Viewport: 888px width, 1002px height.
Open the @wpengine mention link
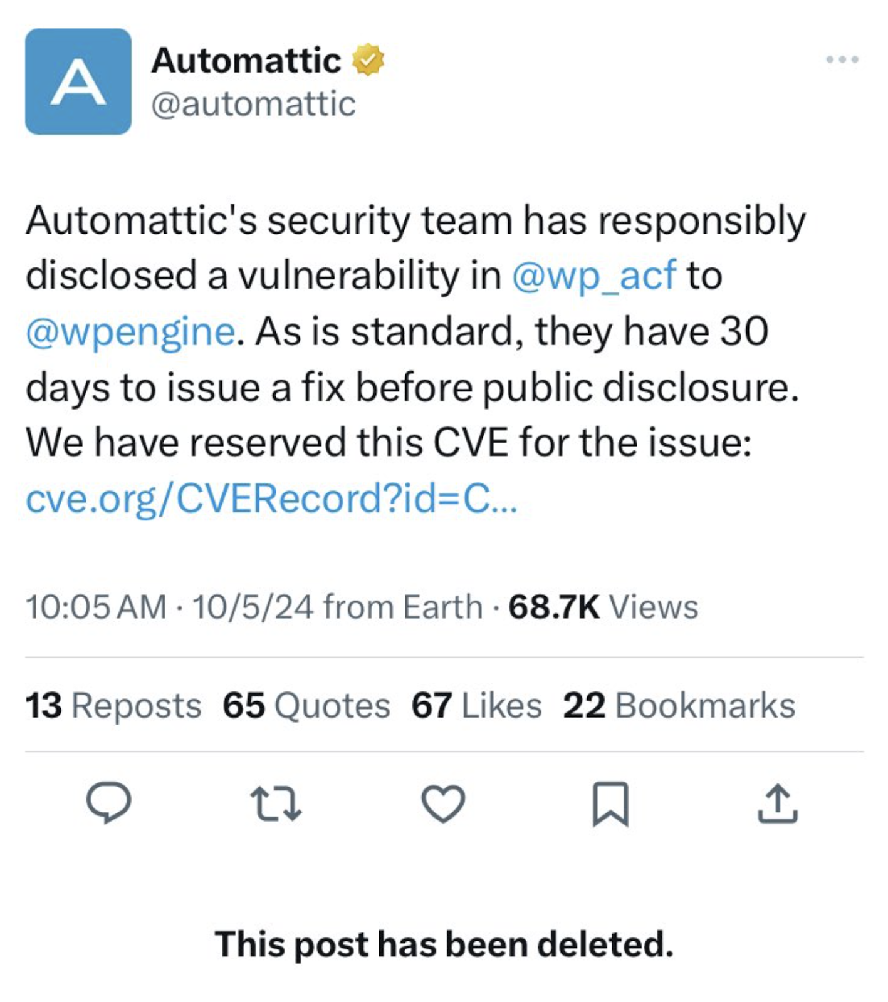(130, 331)
